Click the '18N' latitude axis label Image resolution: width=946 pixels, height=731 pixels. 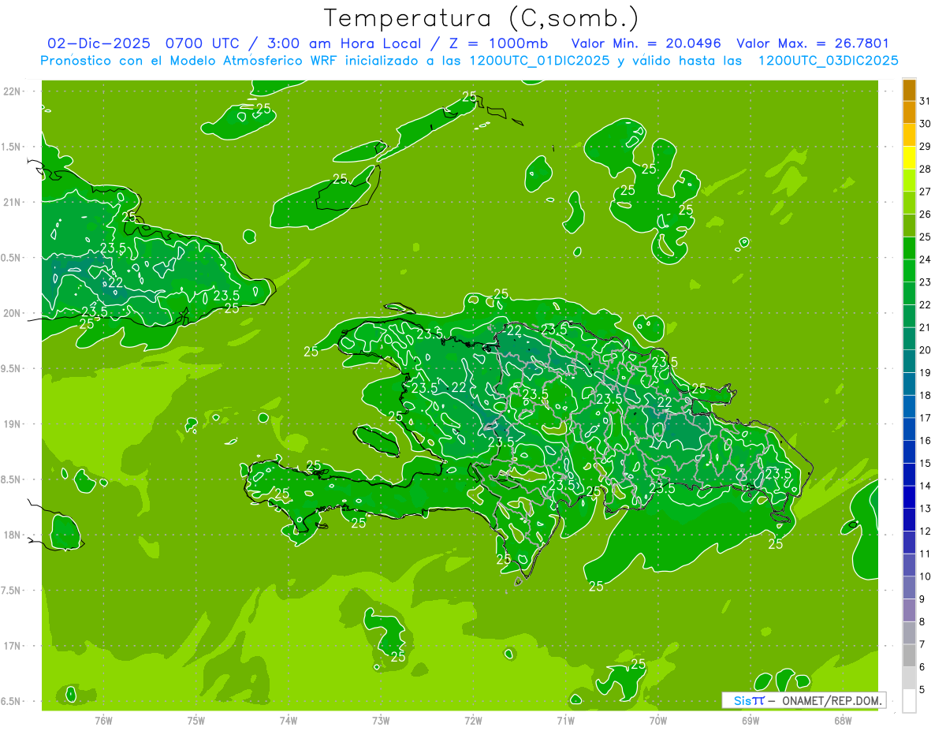[12, 535]
